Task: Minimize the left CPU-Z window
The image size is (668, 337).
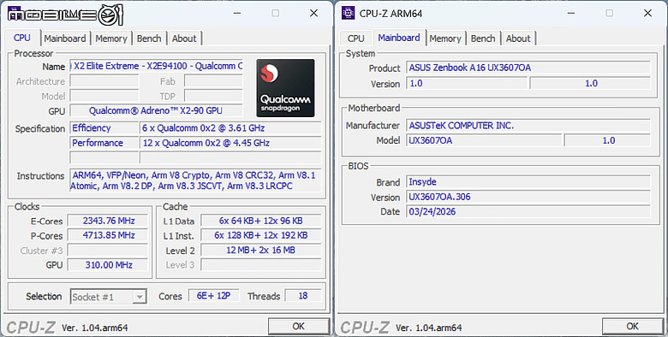Action: tap(237, 13)
